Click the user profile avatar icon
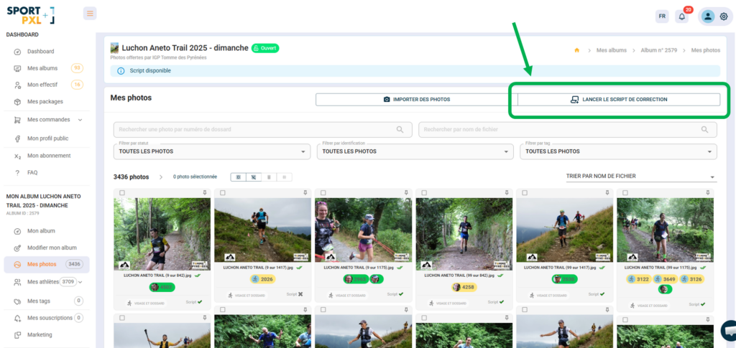The width and height of the screenshot is (736, 348). (x=707, y=17)
